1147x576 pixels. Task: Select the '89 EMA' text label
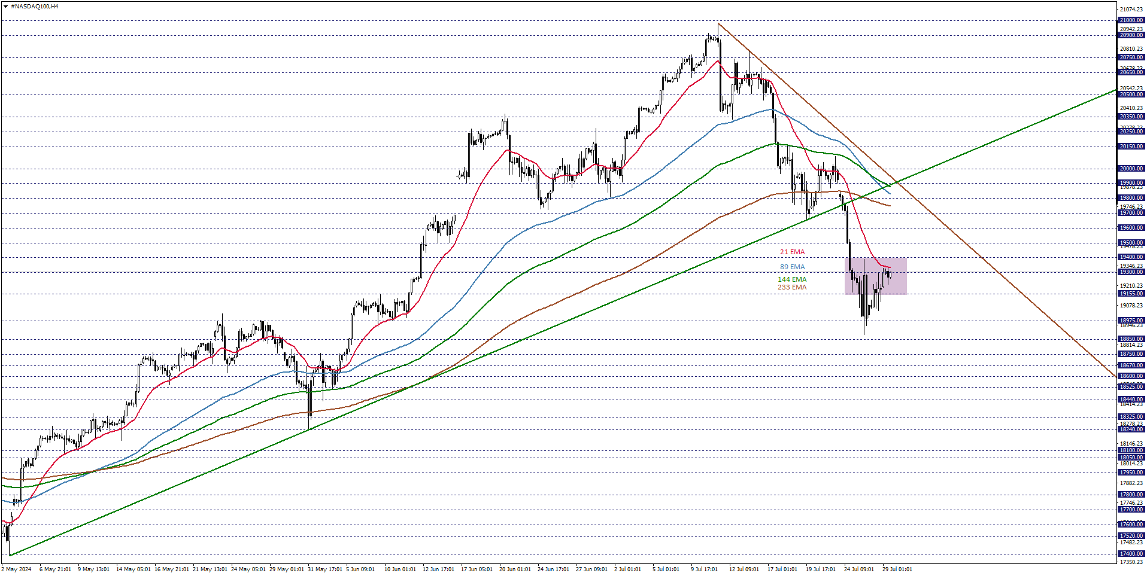click(792, 267)
